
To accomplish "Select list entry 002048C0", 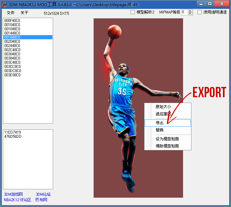I will point(28,42).
